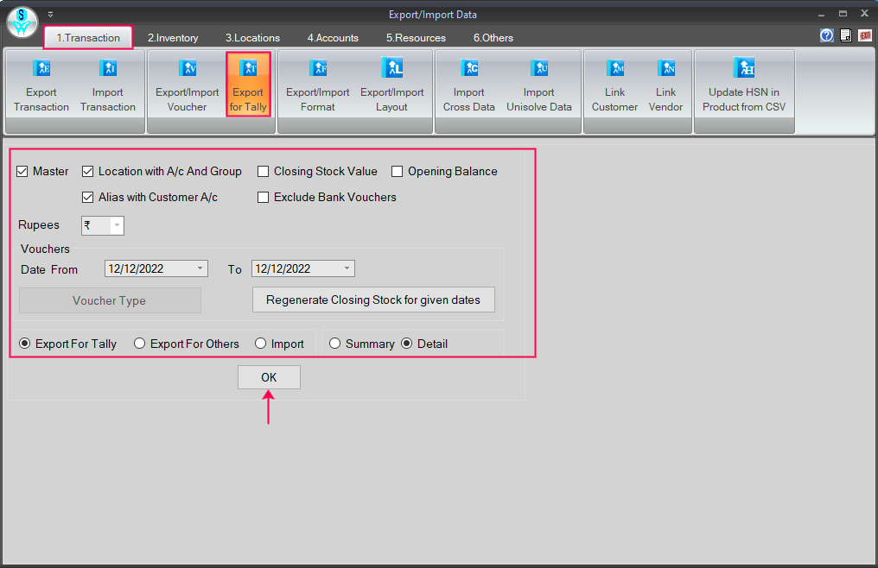The width and height of the screenshot is (878, 568).
Task: Select the Import radio button
Action: [x=260, y=344]
